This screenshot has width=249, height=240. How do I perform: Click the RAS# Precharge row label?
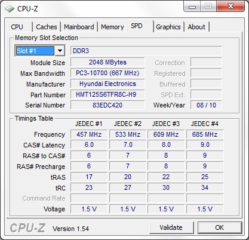[41, 167]
